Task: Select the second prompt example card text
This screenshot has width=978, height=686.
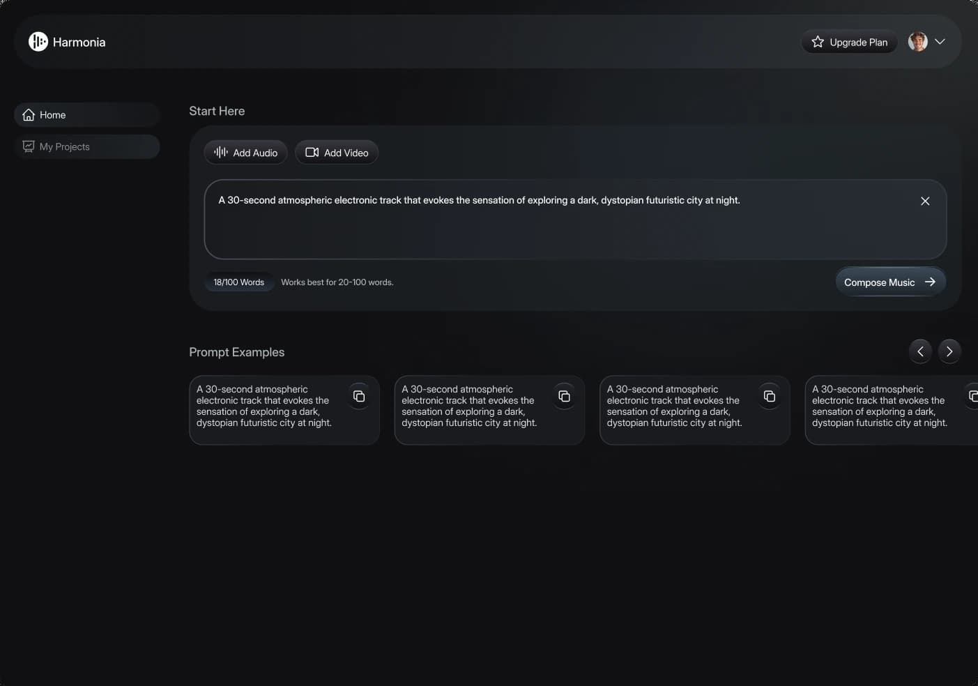Action: [469, 406]
